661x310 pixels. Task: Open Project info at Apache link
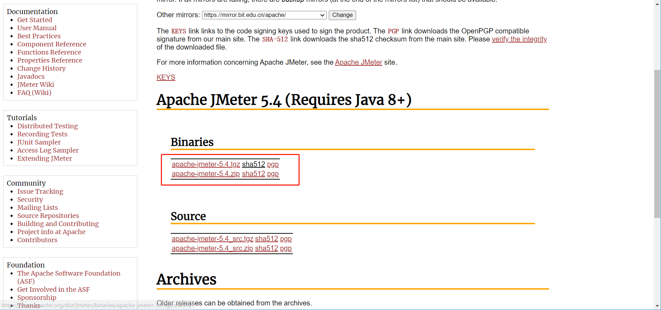[51, 232]
